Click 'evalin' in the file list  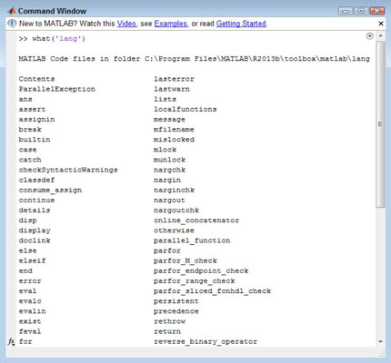(x=32, y=311)
